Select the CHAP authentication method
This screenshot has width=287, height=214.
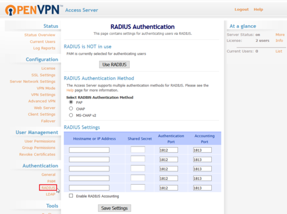coord(71,109)
